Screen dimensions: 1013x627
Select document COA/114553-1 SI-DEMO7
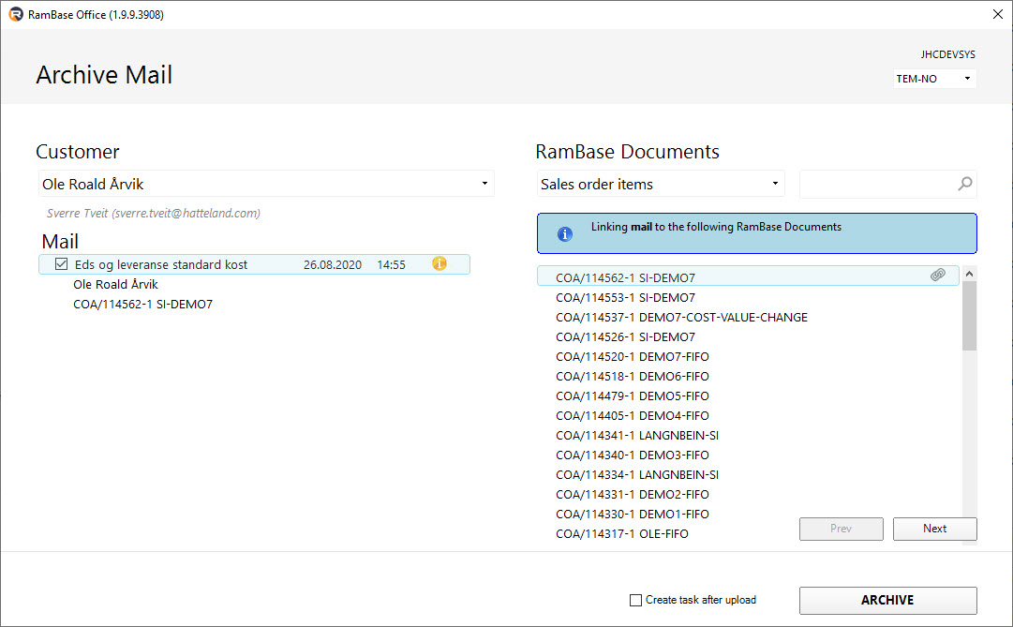(x=625, y=297)
